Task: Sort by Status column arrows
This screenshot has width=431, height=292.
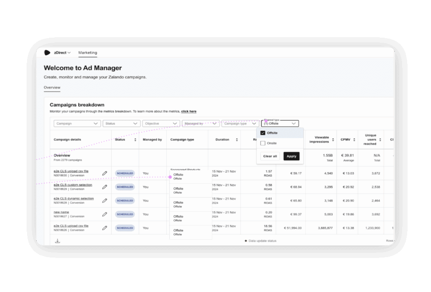Action: 135,140
